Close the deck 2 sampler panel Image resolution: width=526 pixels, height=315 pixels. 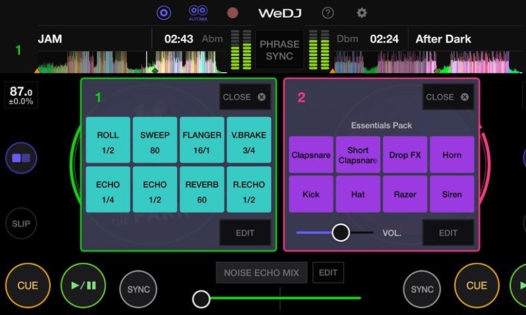click(447, 97)
